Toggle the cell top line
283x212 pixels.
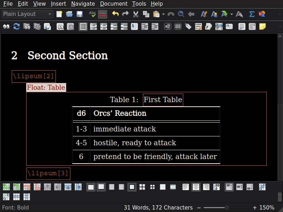click(x=91, y=187)
